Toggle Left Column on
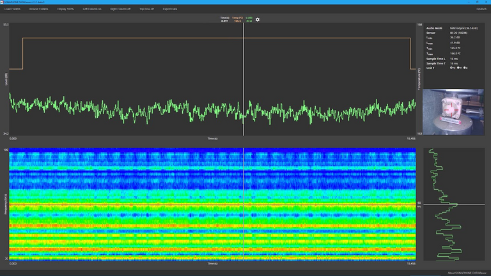 tap(92, 9)
